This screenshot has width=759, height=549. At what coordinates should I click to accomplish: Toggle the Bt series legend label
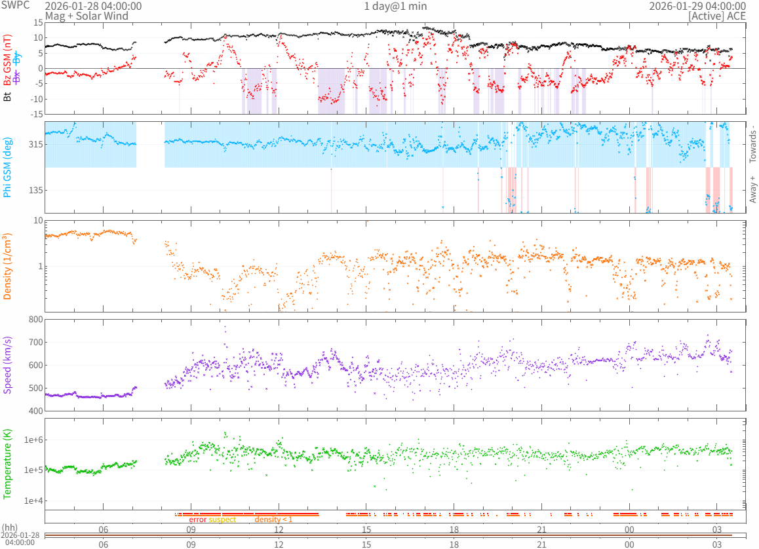point(8,97)
